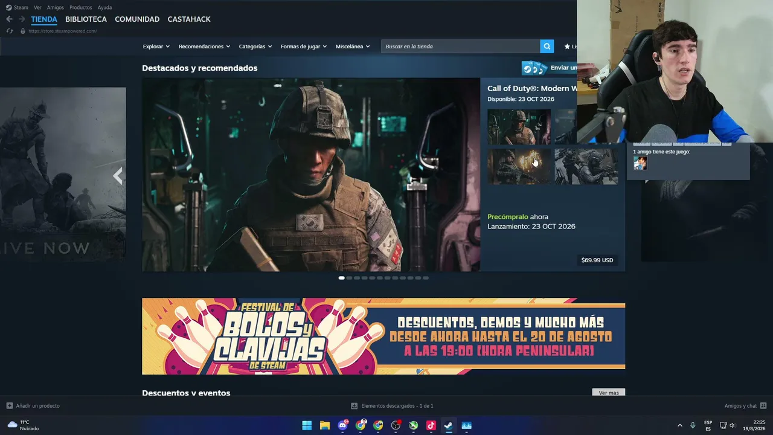Viewport: 773px width, 435px height.
Task: Open the armored soldiers screenshot thumbnail
Action: coord(586,166)
